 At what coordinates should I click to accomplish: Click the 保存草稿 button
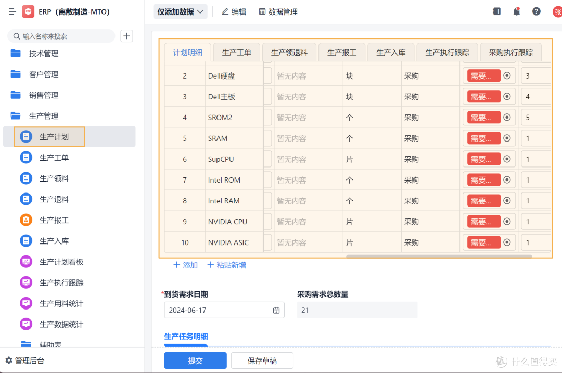262,361
